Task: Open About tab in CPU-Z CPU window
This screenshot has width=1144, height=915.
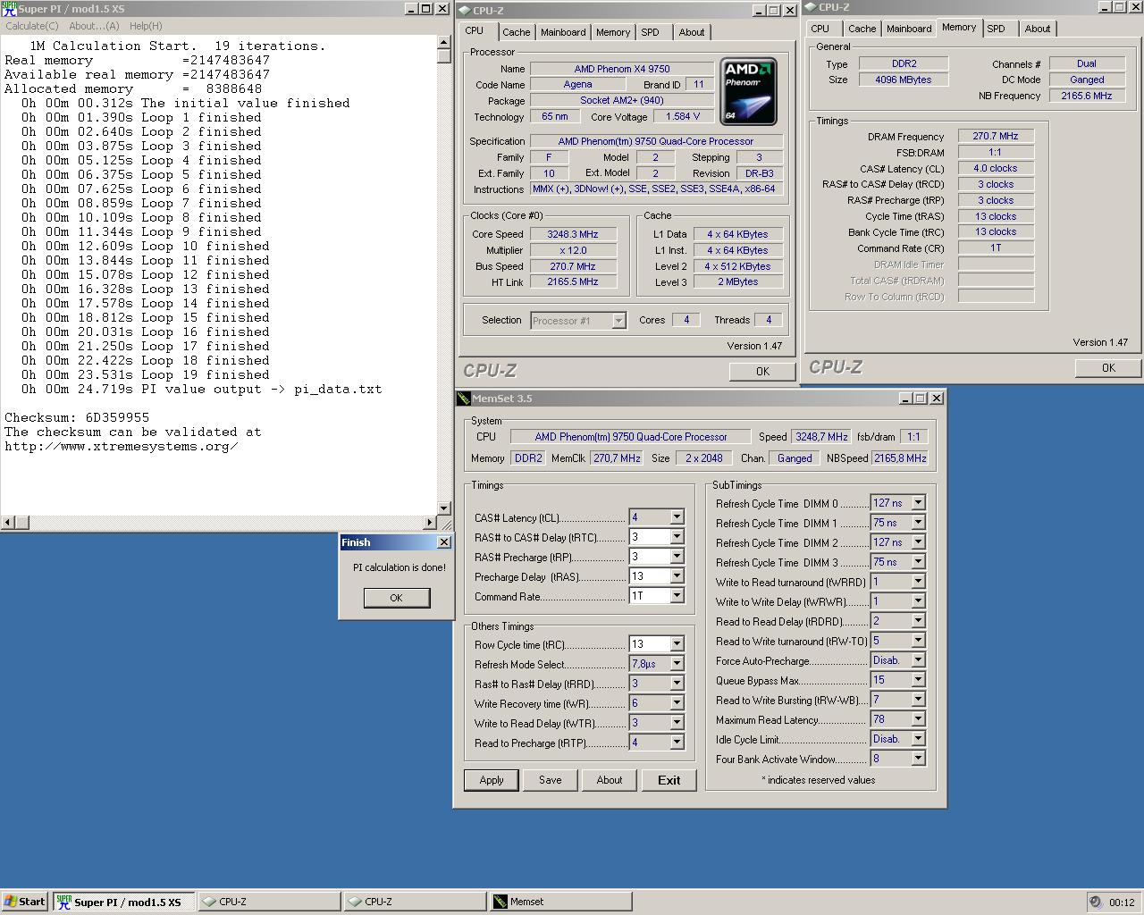Action: [691, 32]
